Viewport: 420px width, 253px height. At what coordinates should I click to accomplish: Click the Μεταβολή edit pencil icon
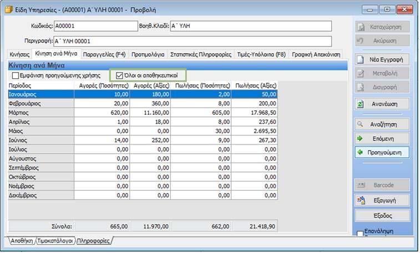point(361,73)
